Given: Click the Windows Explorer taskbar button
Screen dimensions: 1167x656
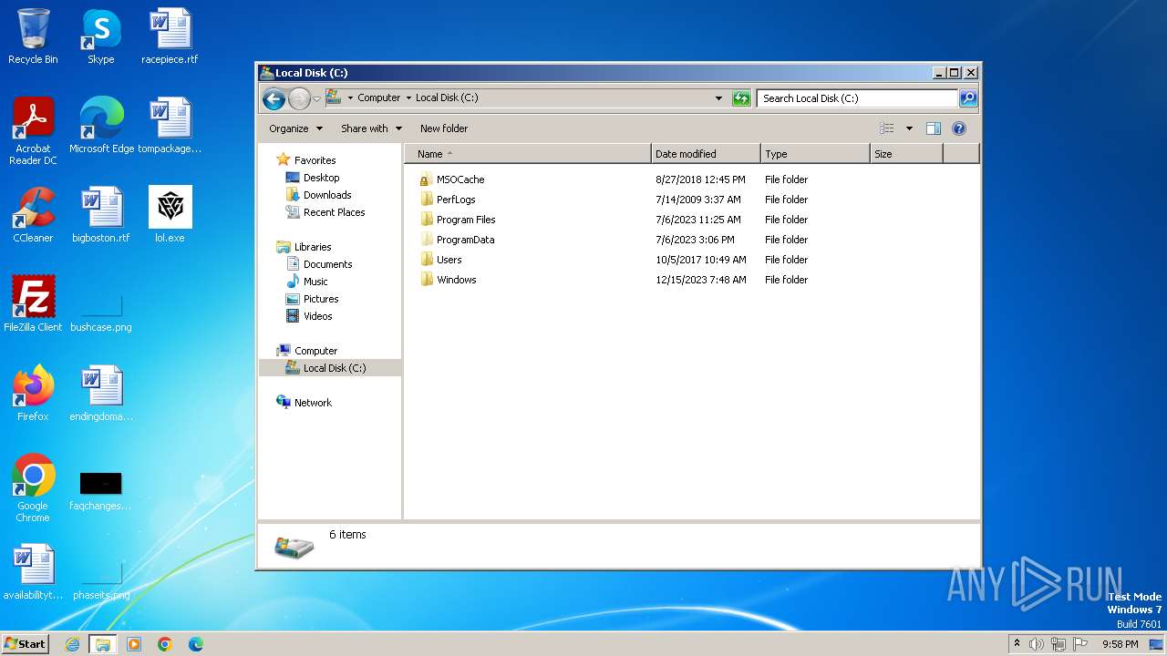Looking at the screenshot, I should click(x=103, y=644).
